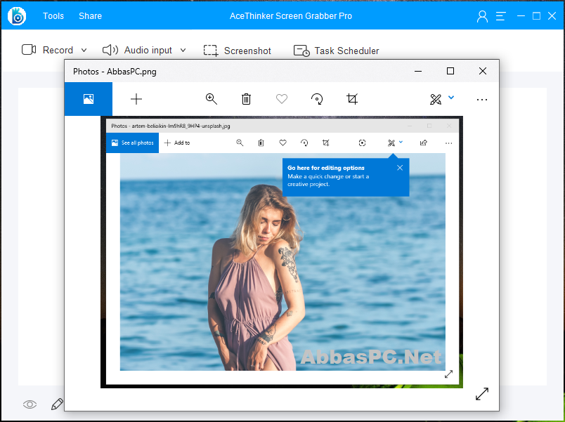Expand the Record dropdown arrow

point(84,50)
